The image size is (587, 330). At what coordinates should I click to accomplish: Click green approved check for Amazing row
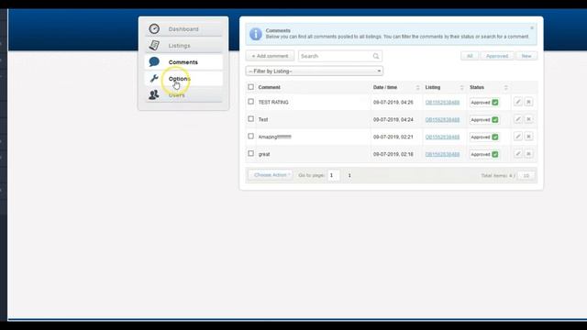coord(495,137)
